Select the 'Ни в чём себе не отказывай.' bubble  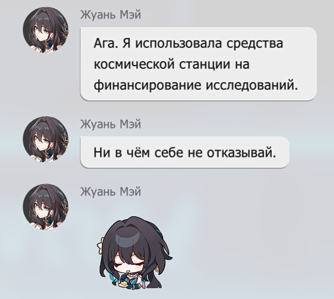[185, 152]
